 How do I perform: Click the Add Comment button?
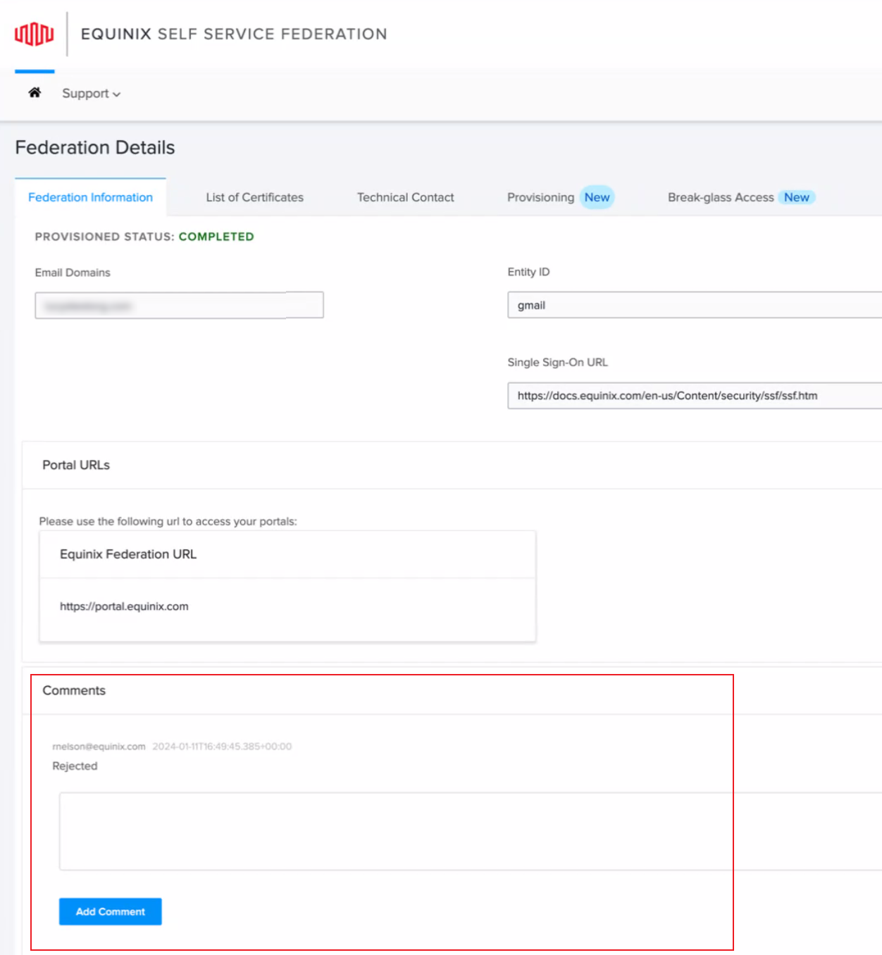tap(111, 911)
